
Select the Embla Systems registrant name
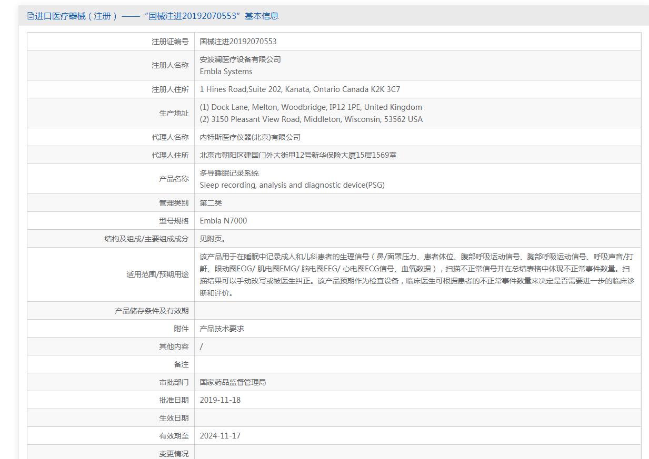click(x=226, y=72)
